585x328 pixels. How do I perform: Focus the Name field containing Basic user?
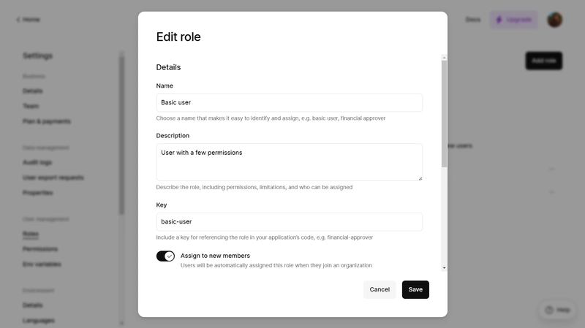click(289, 102)
